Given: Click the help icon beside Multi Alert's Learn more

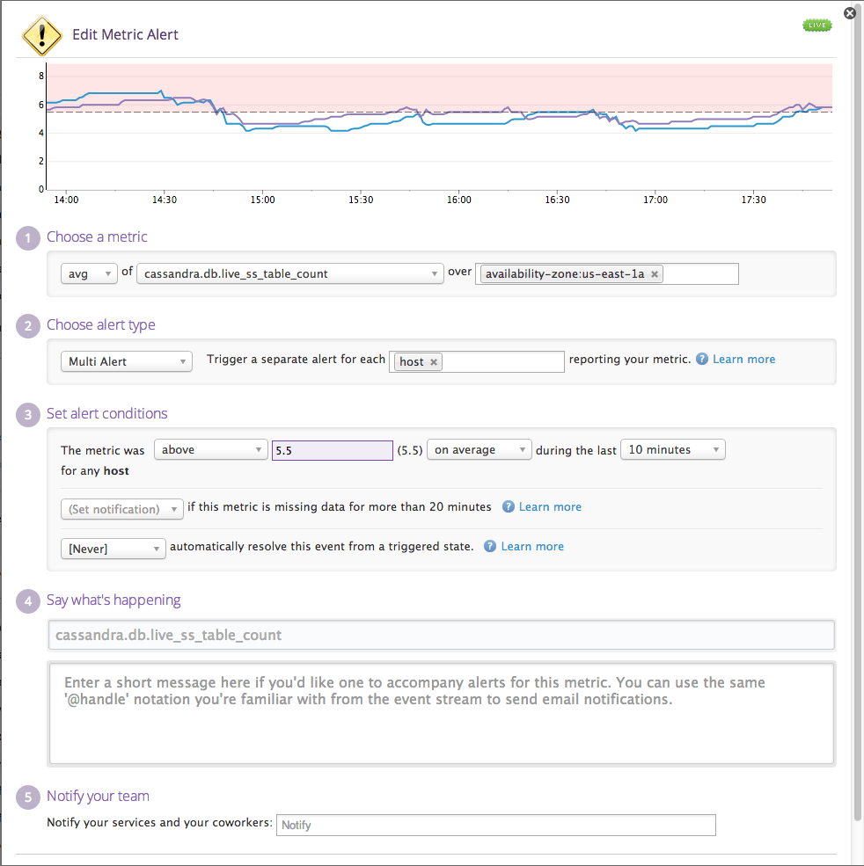Looking at the screenshot, I should coord(700,359).
